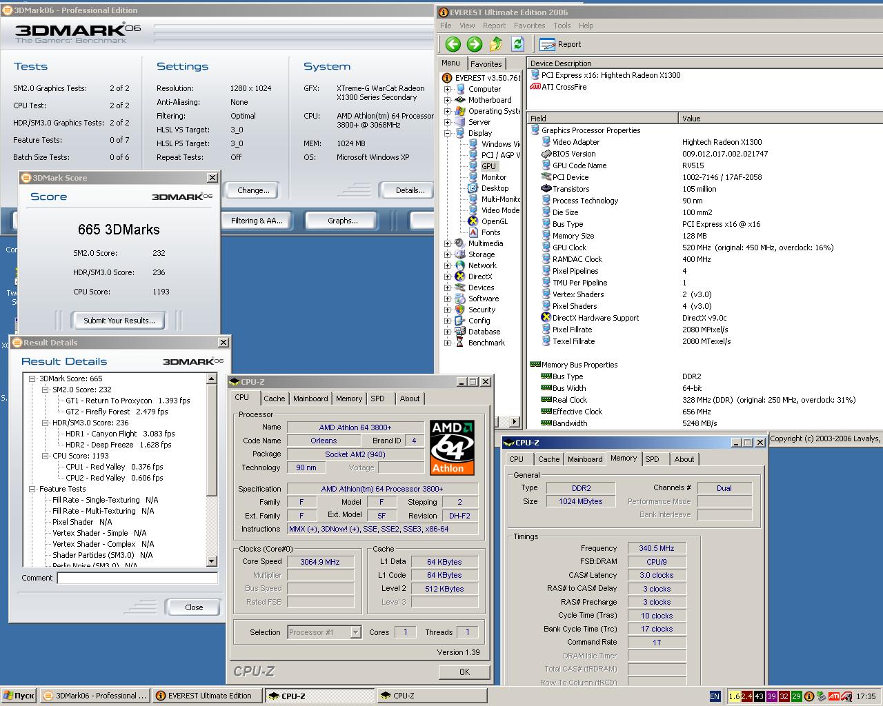Switch to SPD tab in memory CPU-Z window
Image resolution: width=883 pixels, height=706 pixels.
pos(652,459)
